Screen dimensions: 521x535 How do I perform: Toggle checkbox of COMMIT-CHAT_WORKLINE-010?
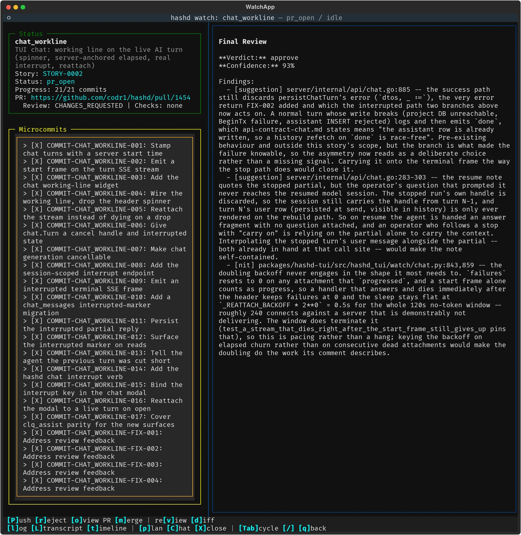coord(37,297)
